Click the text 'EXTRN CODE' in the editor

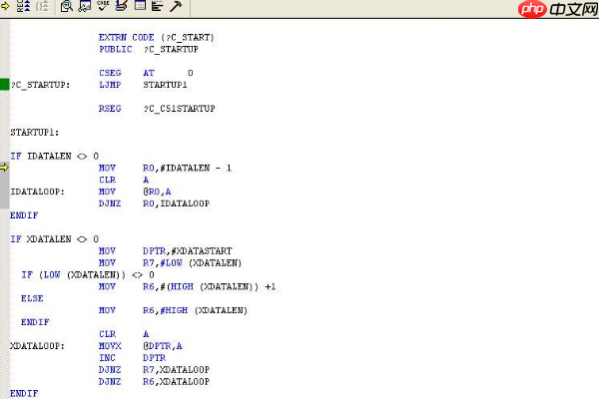[127, 38]
